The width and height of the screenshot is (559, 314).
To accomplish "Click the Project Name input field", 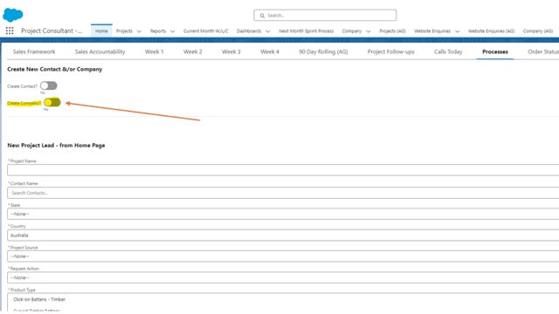I will (x=283, y=170).
